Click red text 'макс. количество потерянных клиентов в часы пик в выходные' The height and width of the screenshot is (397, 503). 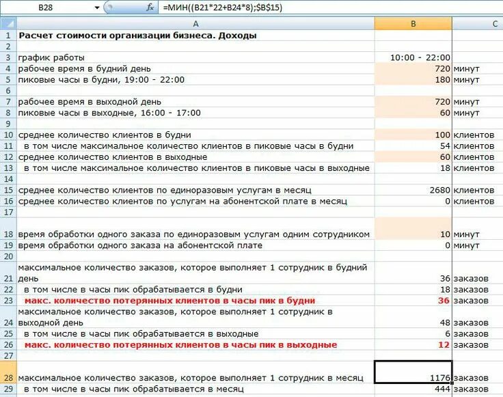(x=180, y=345)
